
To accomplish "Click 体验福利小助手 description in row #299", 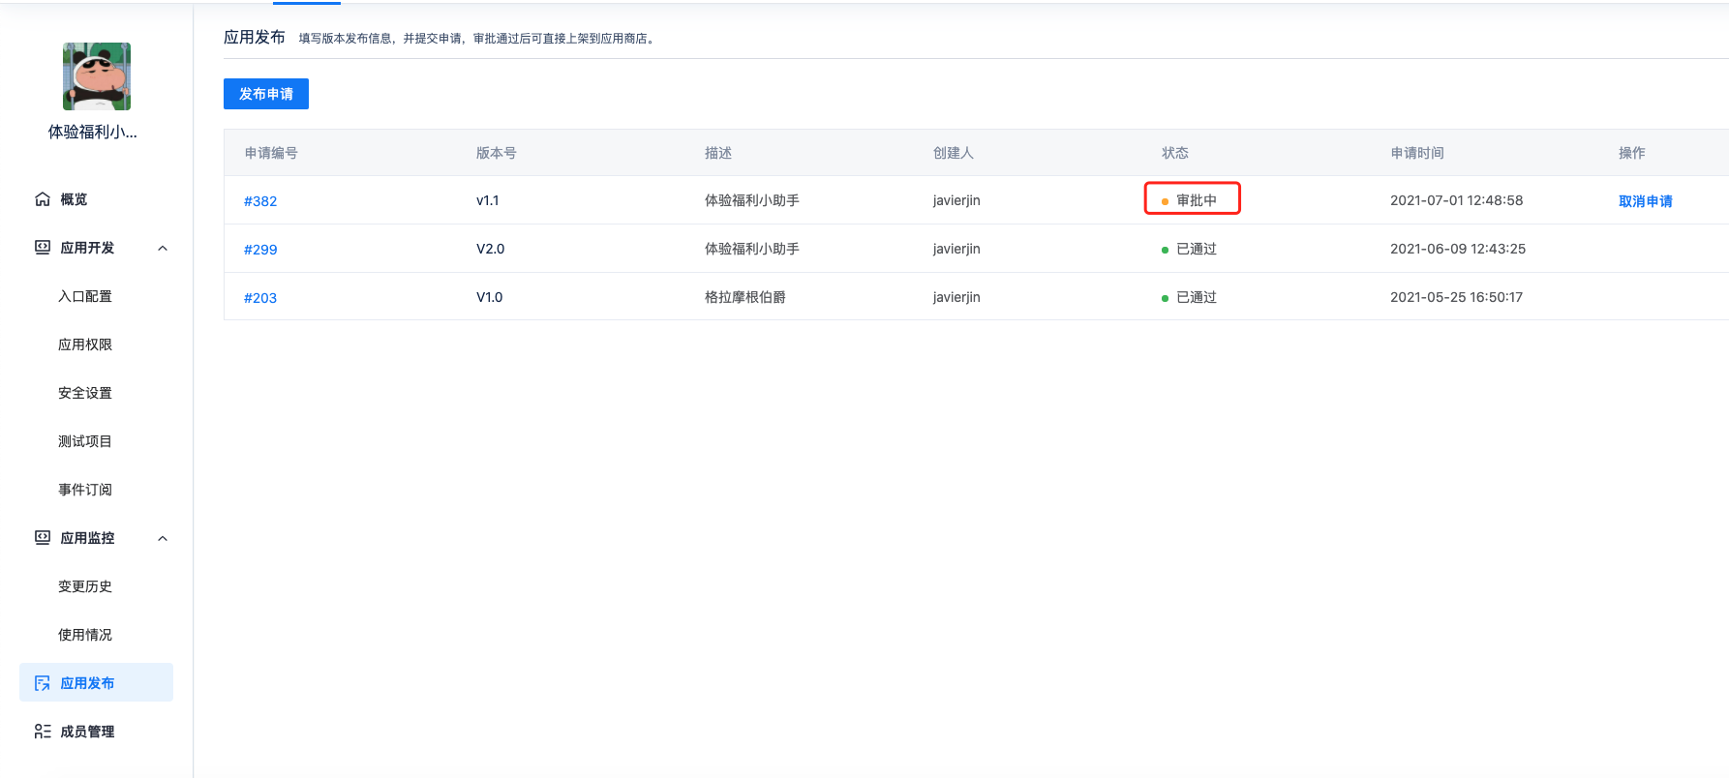I will [x=752, y=249].
